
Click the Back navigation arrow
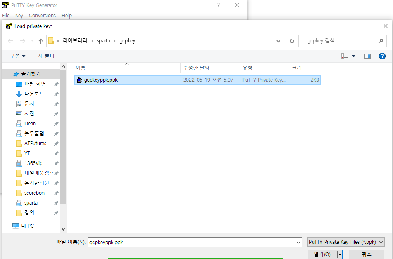coord(10,41)
